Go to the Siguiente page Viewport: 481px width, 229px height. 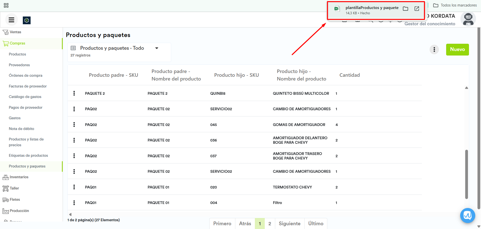[x=290, y=223]
